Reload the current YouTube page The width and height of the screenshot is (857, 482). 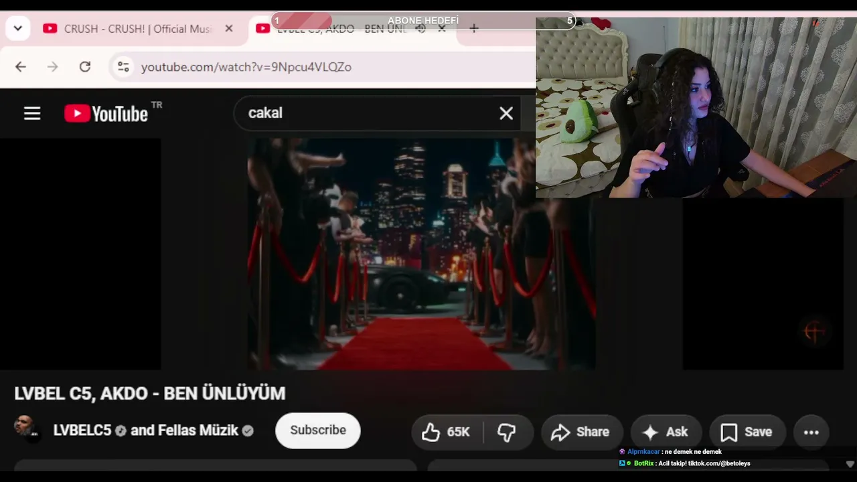(x=85, y=67)
